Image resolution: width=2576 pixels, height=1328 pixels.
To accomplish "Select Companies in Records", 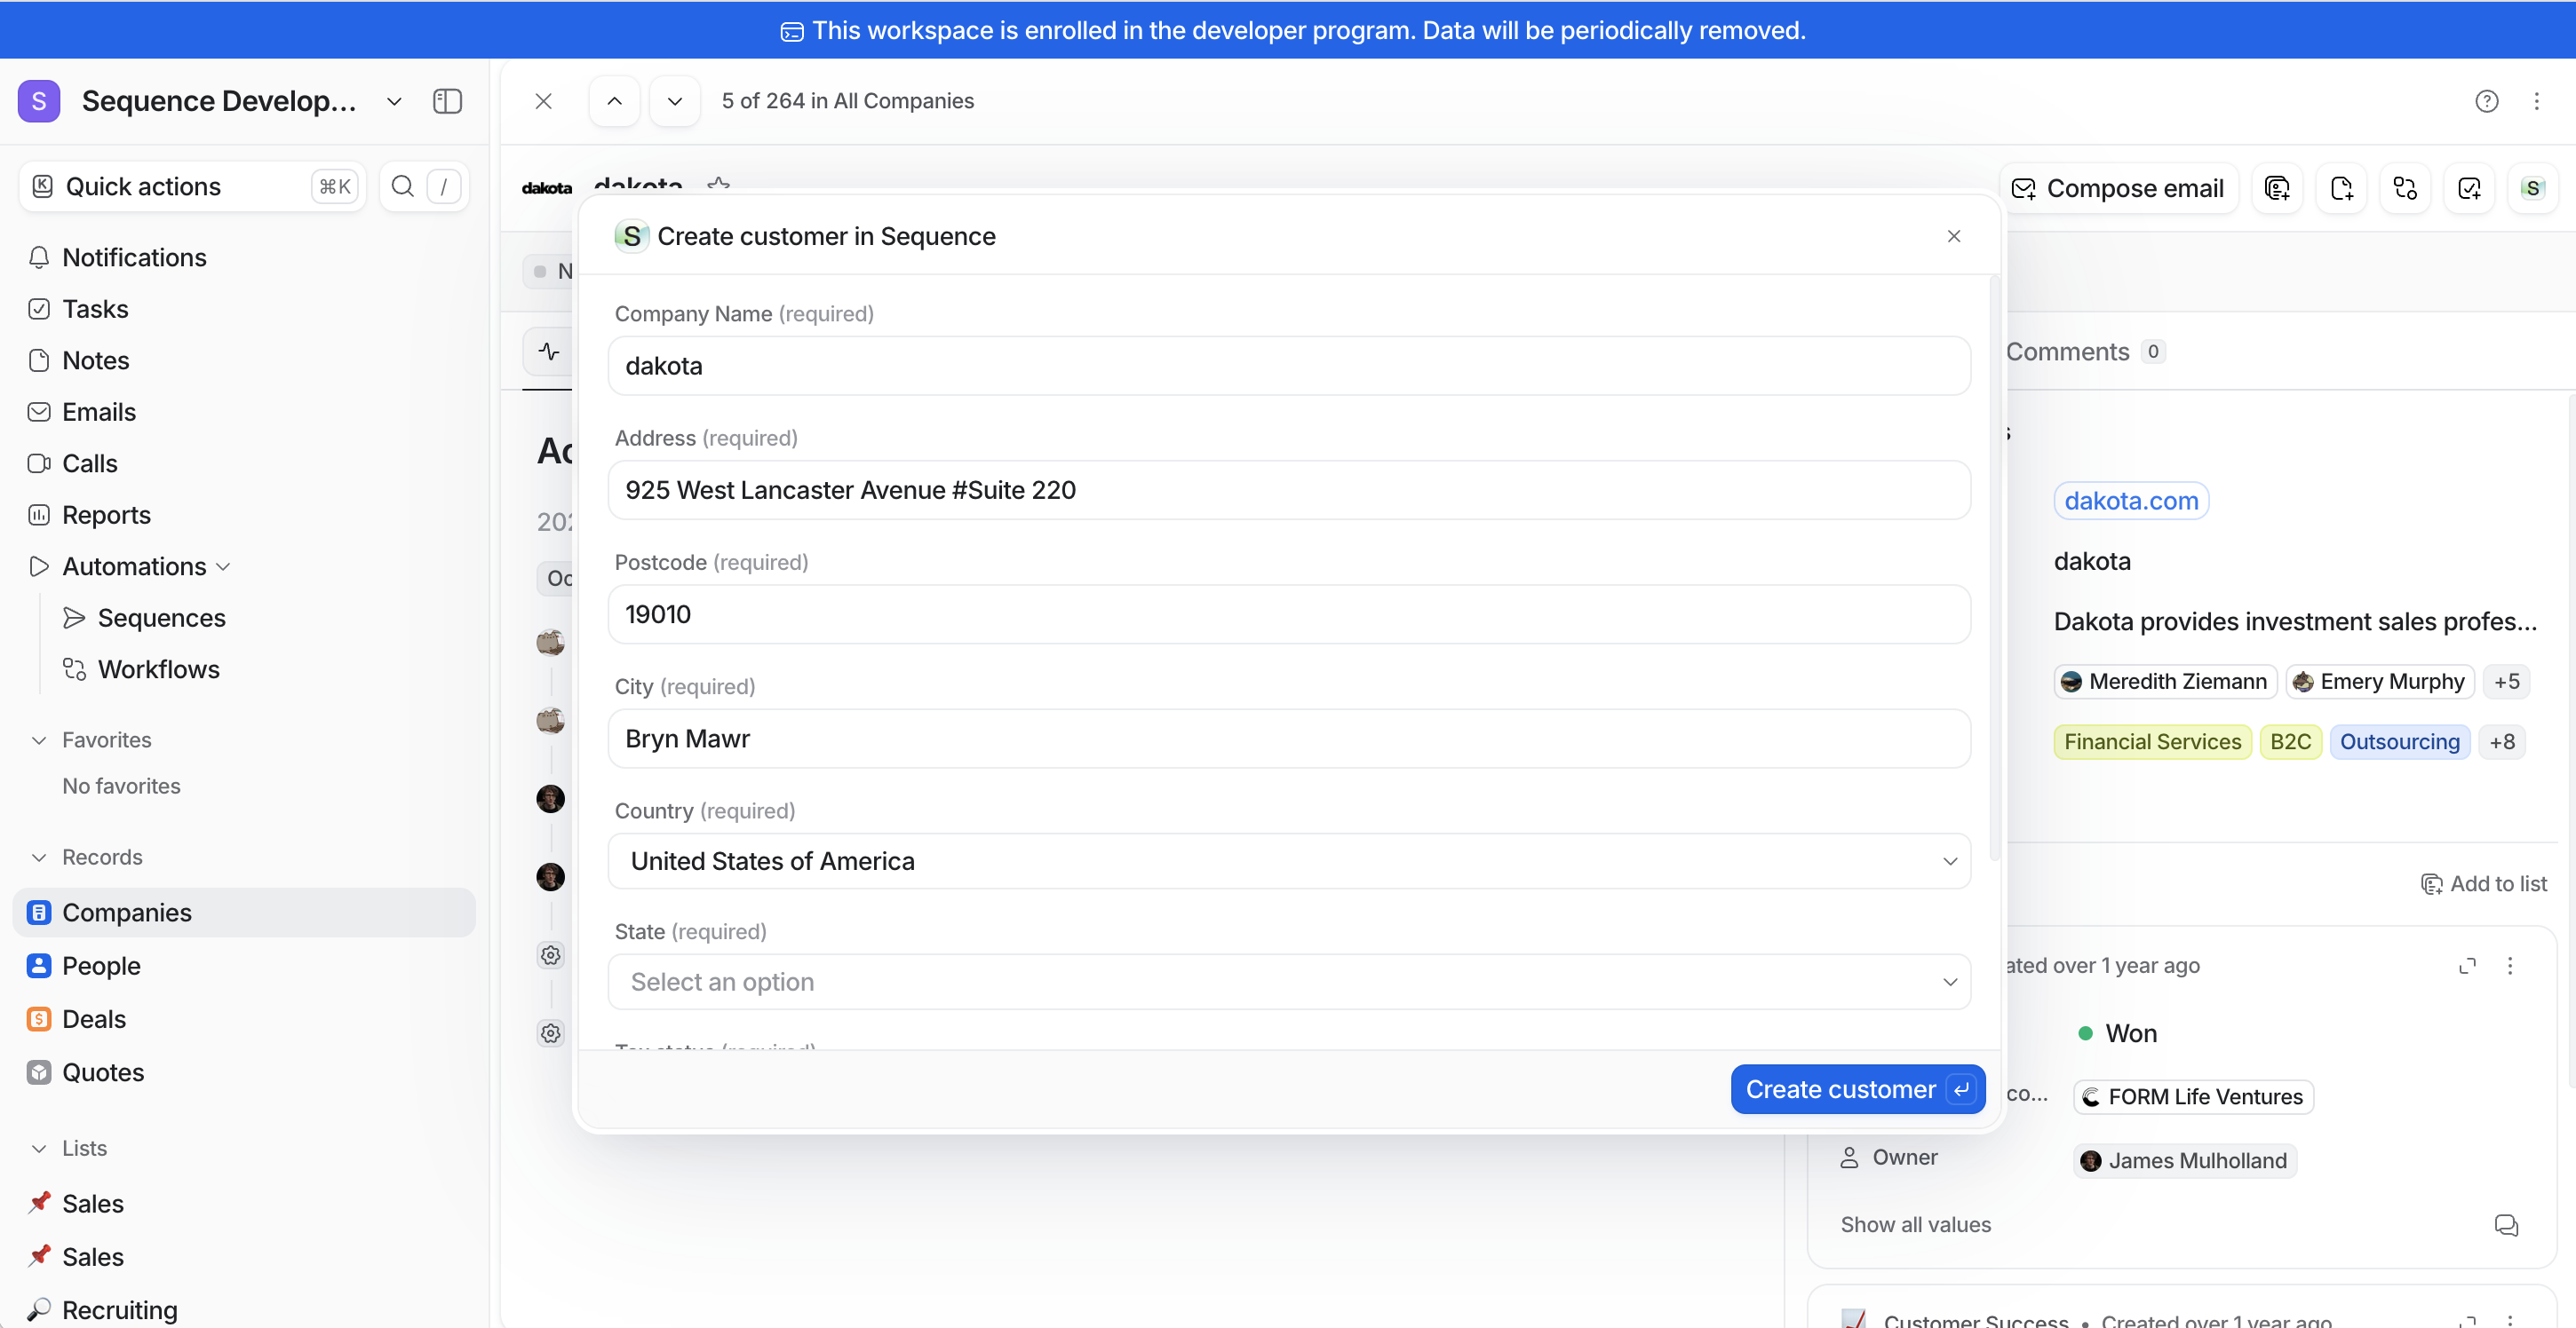I will 243,913.
